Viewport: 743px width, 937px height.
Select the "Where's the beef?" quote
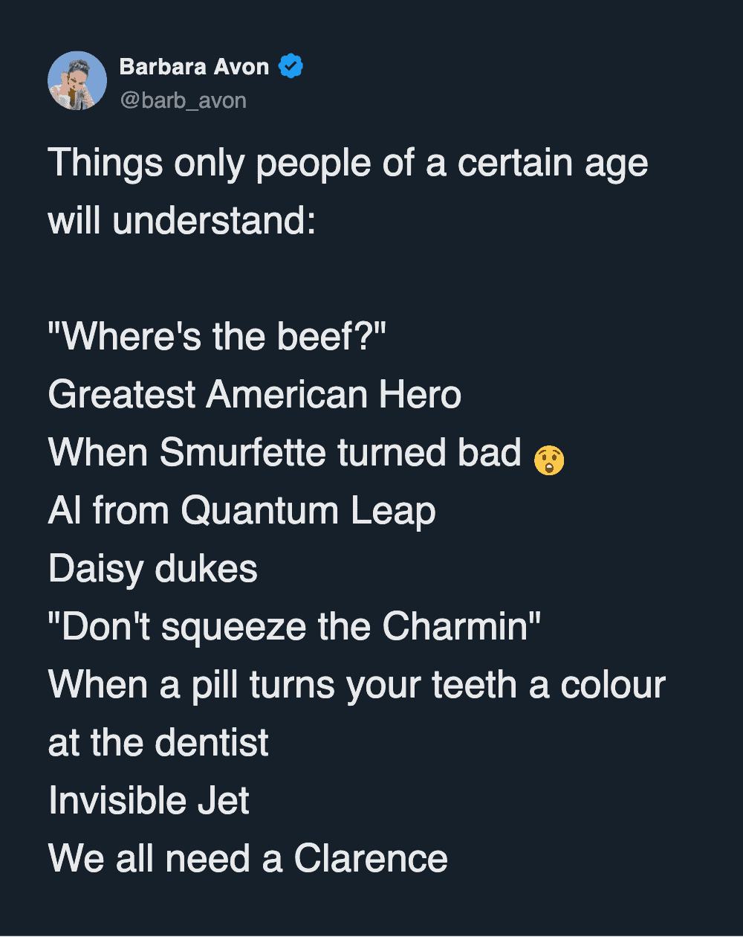point(218,337)
